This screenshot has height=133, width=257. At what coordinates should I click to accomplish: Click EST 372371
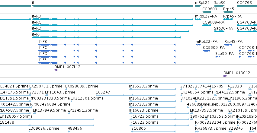(x=37, y=92)
